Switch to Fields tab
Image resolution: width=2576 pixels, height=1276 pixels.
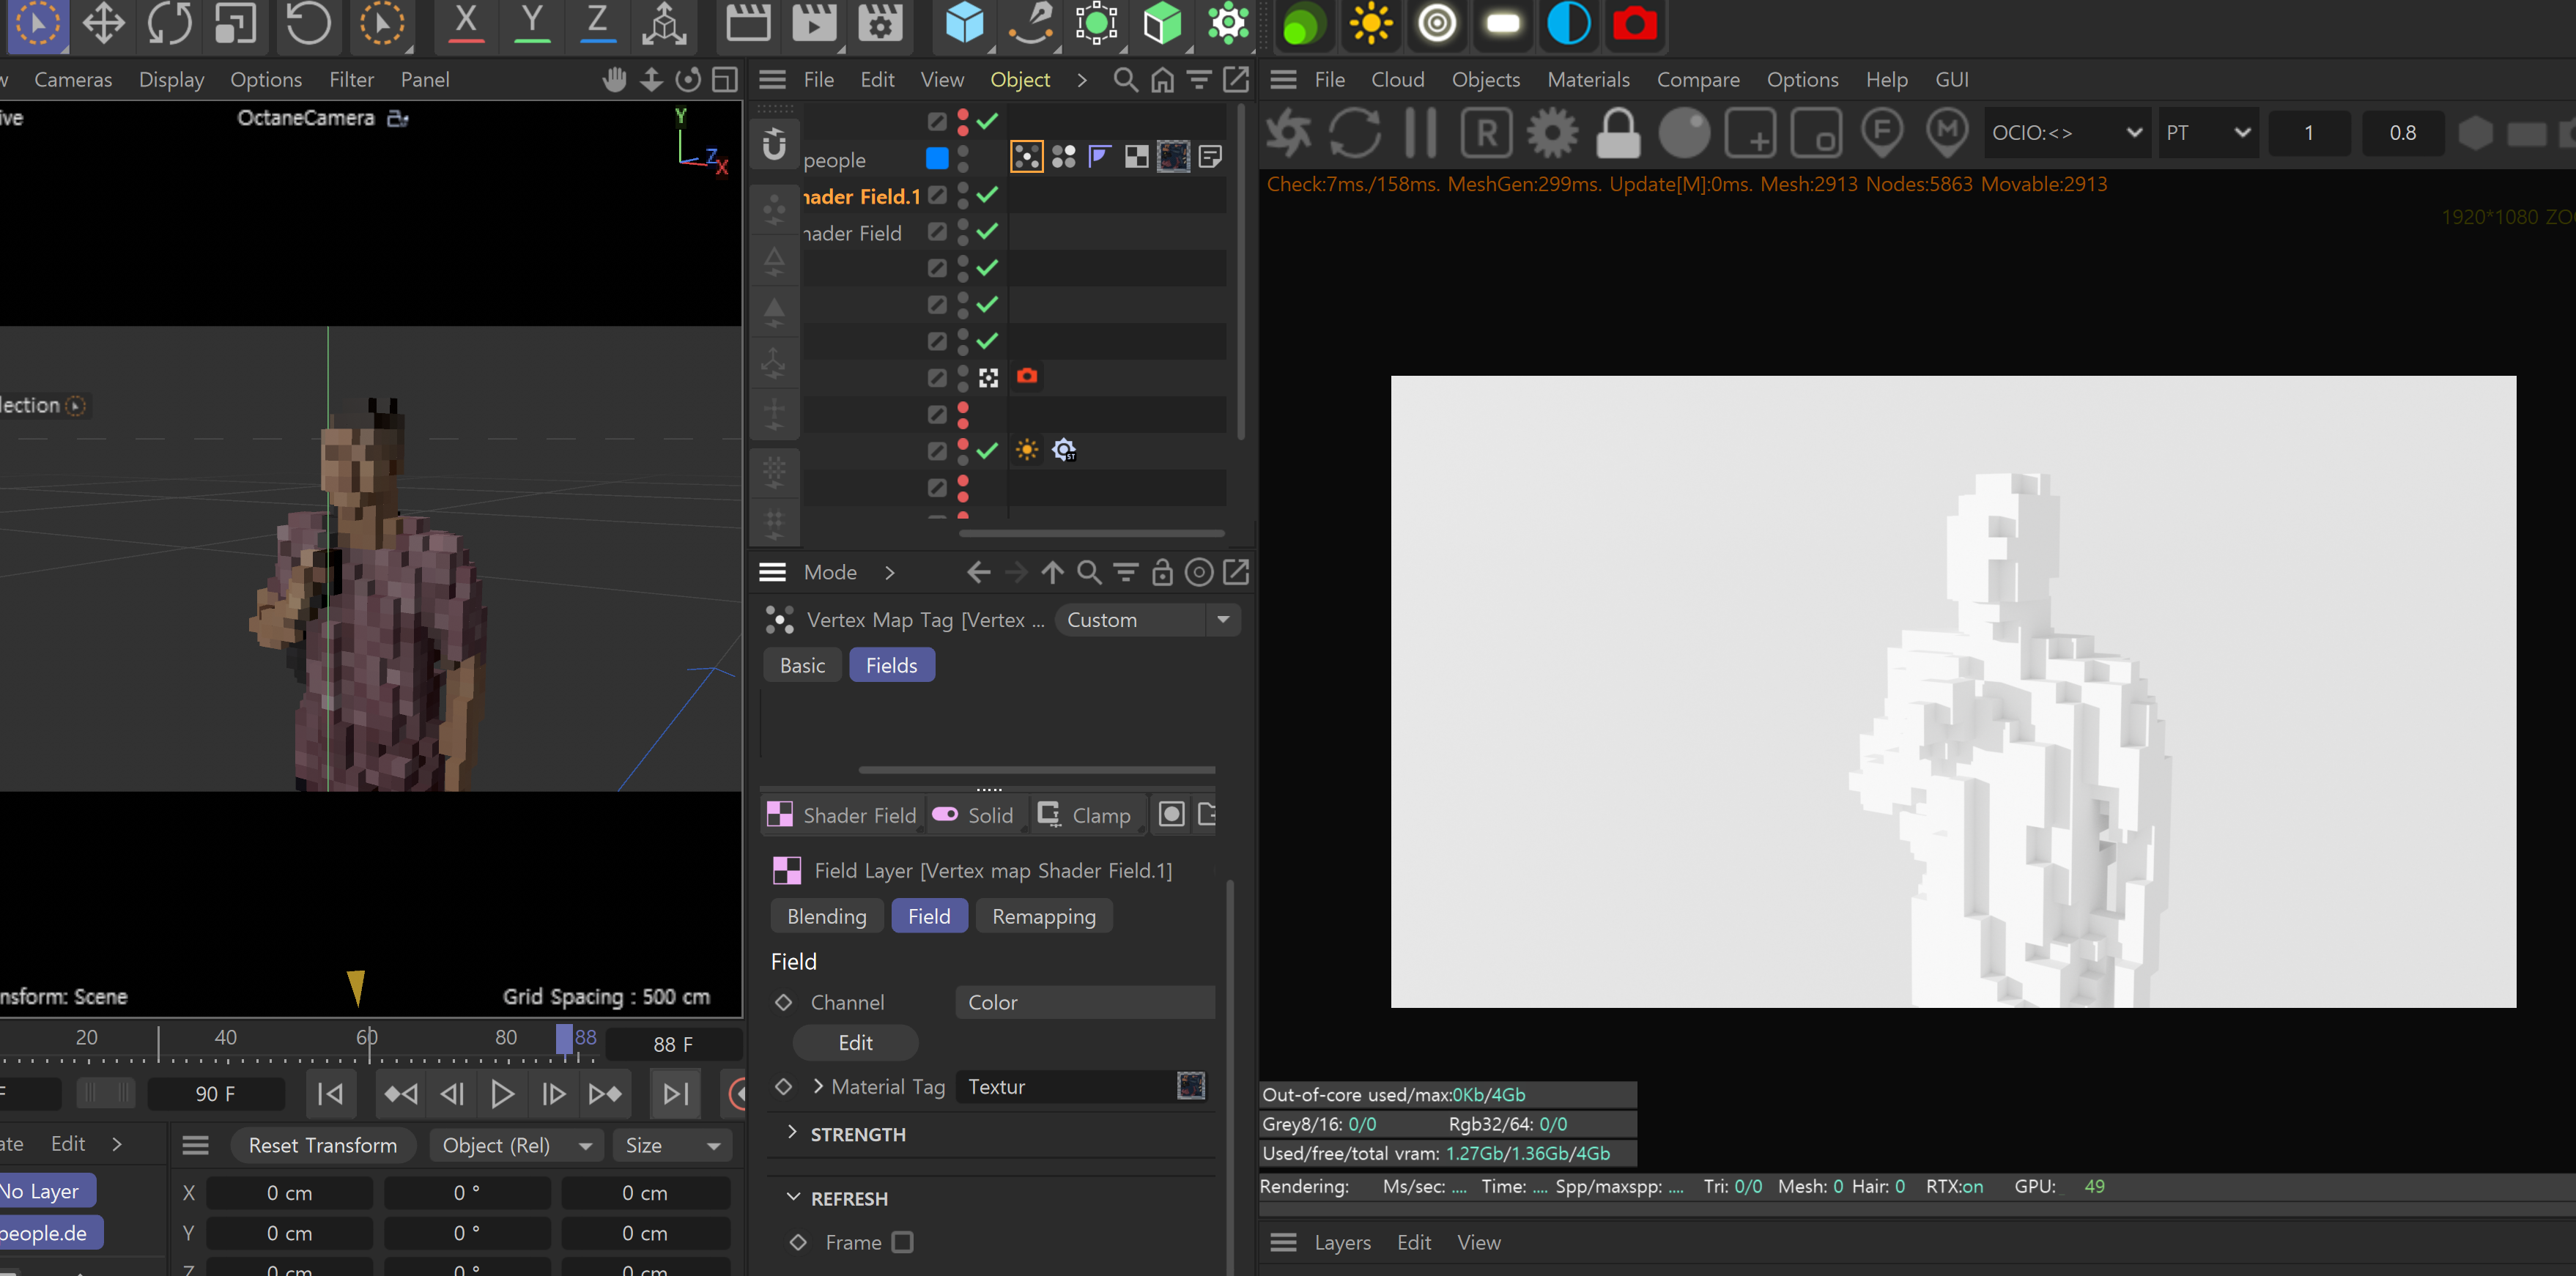pyautogui.click(x=891, y=666)
